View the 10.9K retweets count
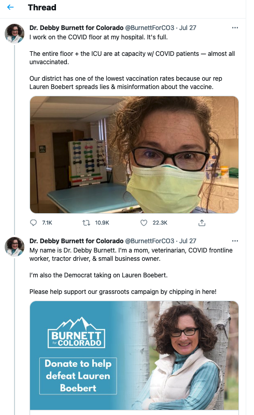The width and height of the screenshot is (254, 415). [x=102, y=223]
